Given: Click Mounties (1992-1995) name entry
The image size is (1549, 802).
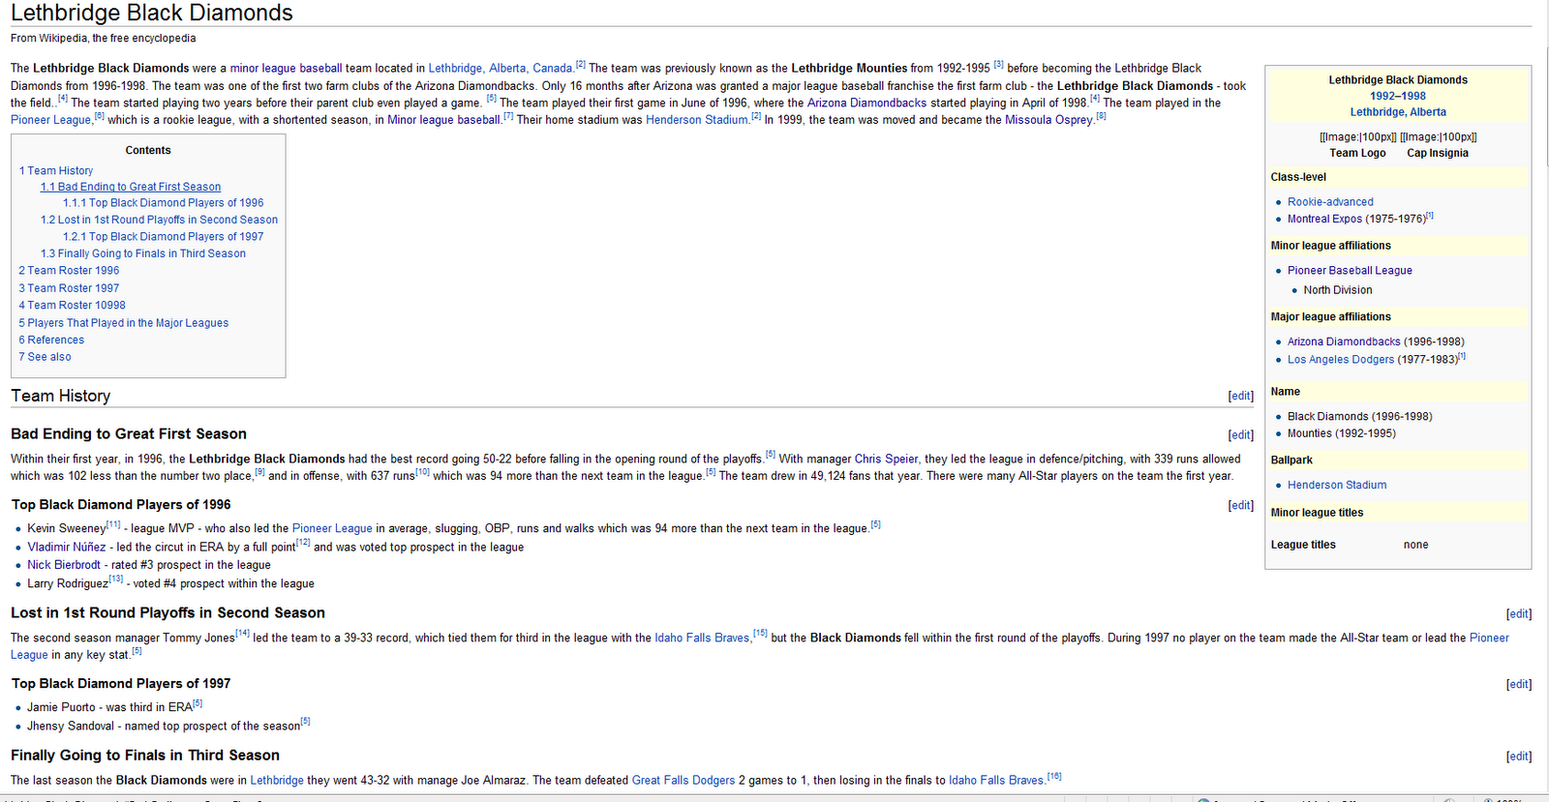Looking at the screenshot, I should pyautogui.click(x=1342, y=434).
